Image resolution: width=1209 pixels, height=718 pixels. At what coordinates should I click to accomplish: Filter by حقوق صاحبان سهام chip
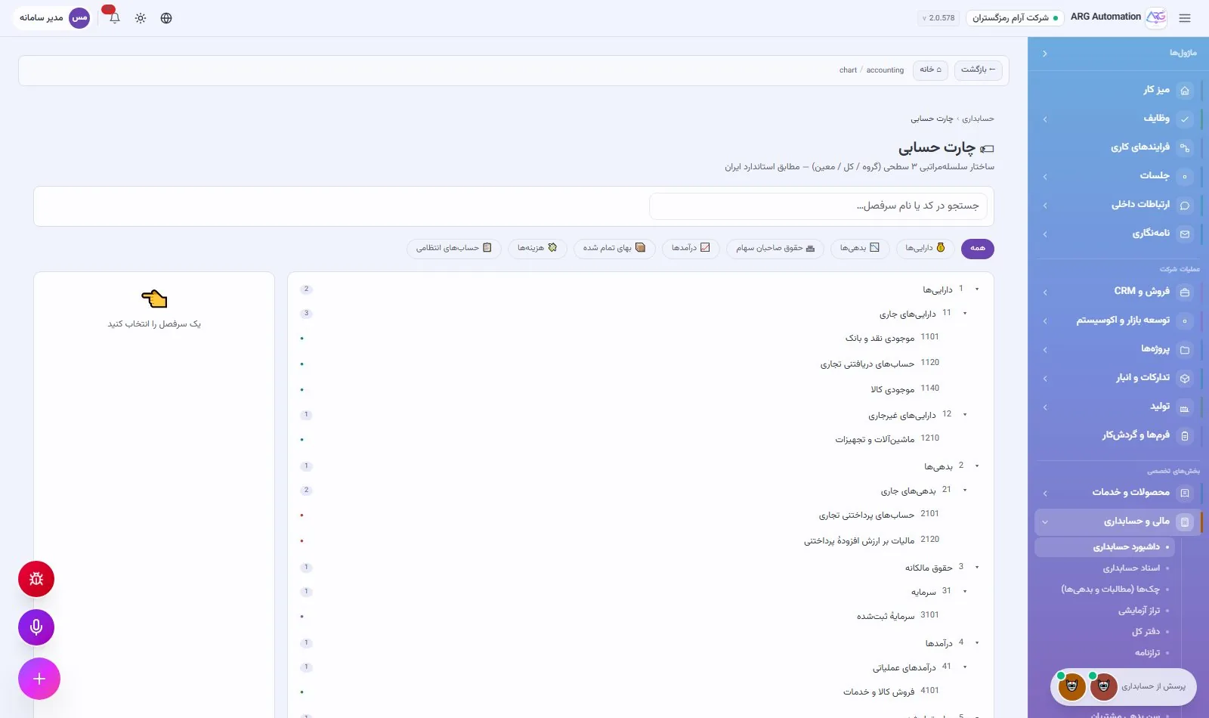tap(775, 249)
